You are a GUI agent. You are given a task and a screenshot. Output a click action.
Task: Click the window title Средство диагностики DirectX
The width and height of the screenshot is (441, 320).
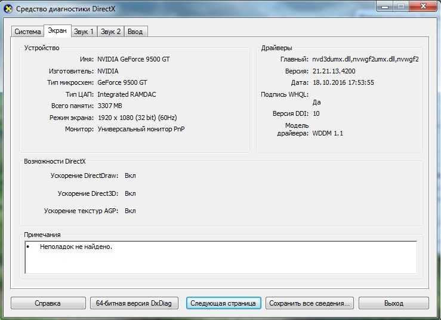point(66,9)
